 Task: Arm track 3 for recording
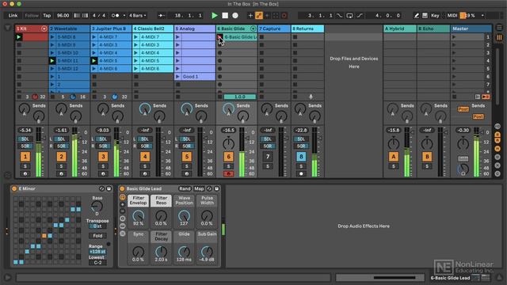(103, 174)
